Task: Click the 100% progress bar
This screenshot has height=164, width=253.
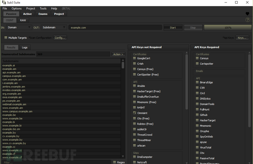Action: tap(228, 27)
